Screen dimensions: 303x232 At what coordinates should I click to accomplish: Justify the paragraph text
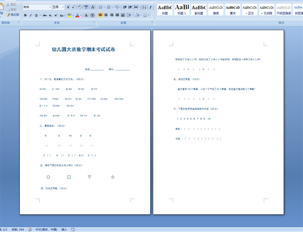coord(117,15)
